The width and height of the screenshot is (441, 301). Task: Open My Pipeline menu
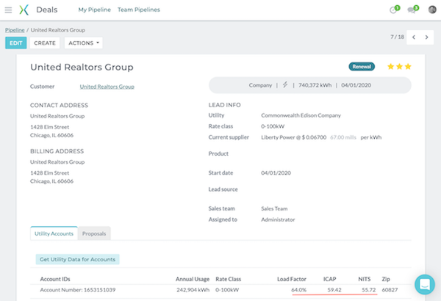pyautogui.click(x=95, y=10)
